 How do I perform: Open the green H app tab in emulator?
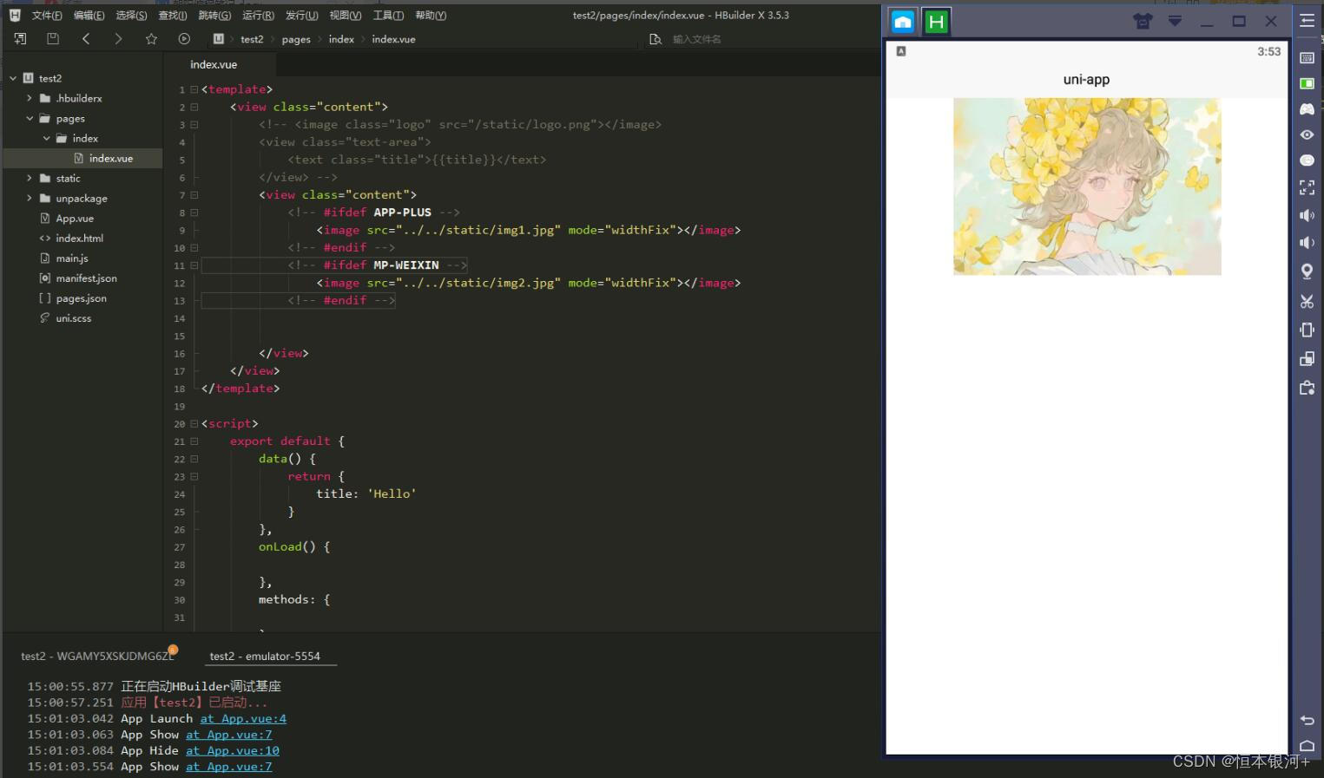936,22
